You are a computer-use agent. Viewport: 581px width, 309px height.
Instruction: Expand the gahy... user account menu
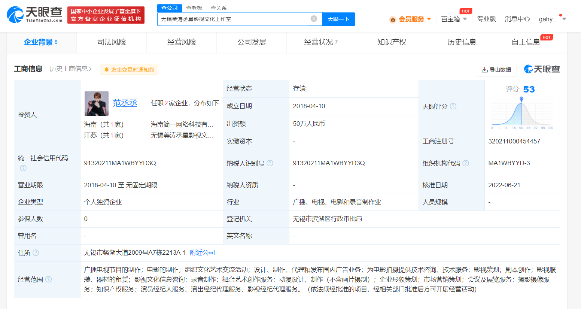pyautogui.click(x=552, y=19)
